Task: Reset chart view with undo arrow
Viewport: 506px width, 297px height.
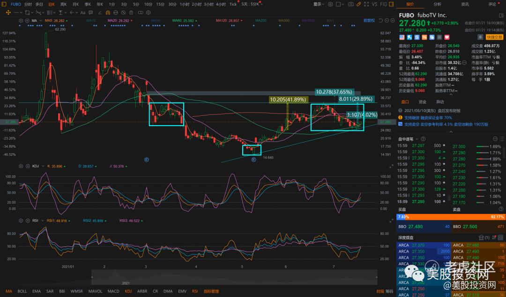Action: tap(381, 20)
